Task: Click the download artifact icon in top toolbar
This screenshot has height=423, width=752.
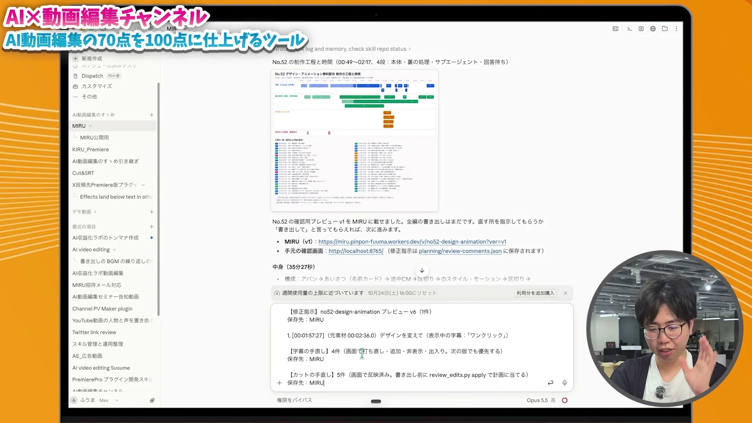Action: point(641,29)
